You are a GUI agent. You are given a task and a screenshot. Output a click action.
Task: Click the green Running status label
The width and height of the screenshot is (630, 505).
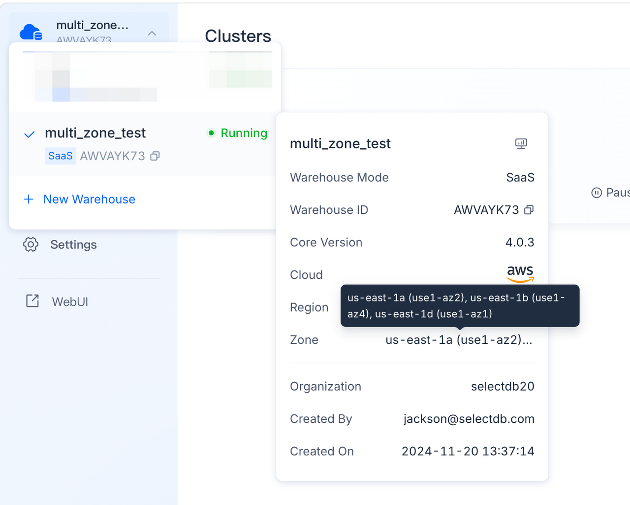coord(244,133)
